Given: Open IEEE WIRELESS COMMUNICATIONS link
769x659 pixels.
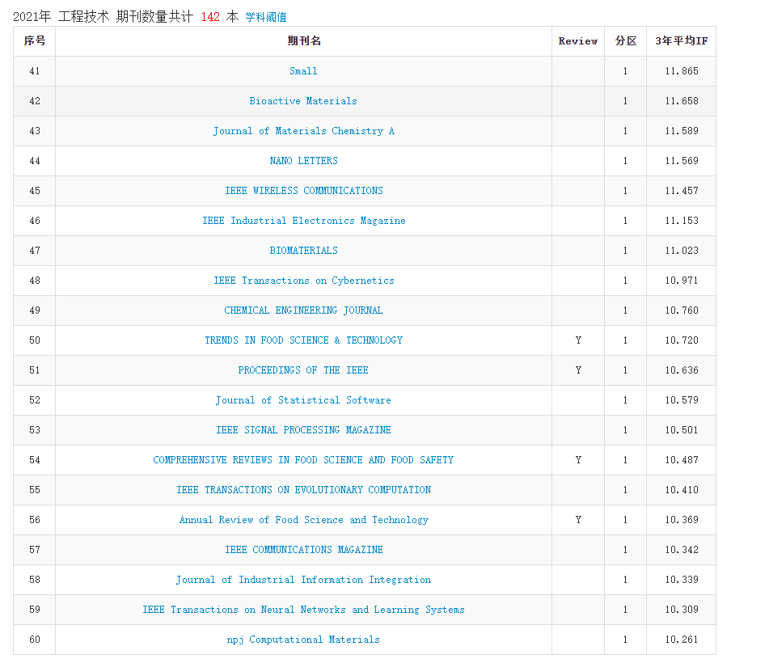Looking at the screenshot, I should click(303, 191).
